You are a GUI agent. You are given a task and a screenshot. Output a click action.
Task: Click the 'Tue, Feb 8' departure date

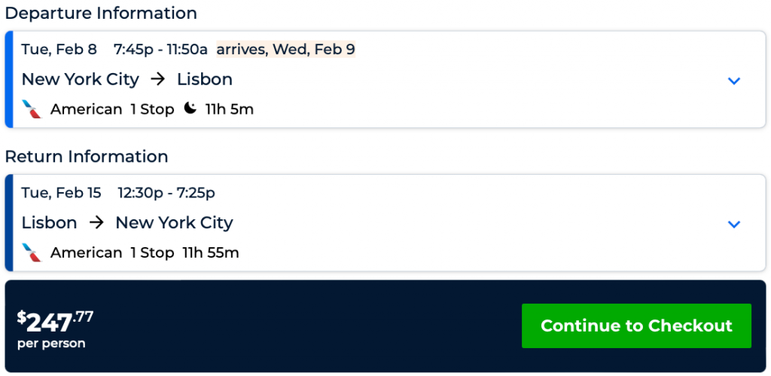click(59, 50)
